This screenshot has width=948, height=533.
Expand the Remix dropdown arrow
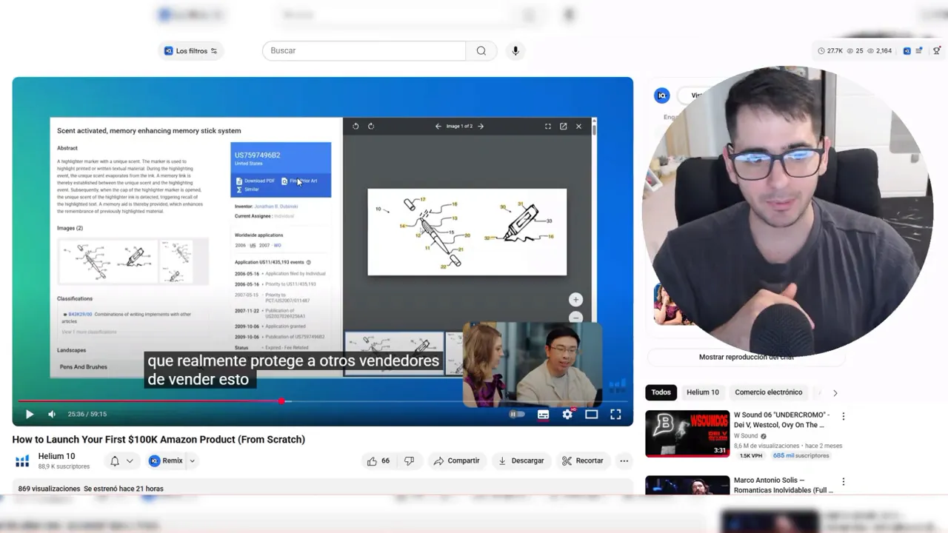pos(192,461)
